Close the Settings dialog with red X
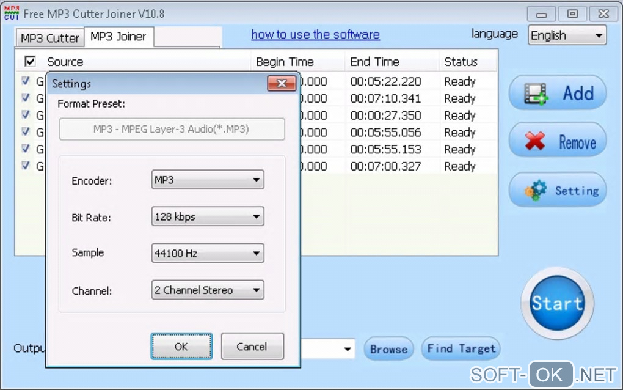This screenshot has height=390, width=623. tap(282, 84)
